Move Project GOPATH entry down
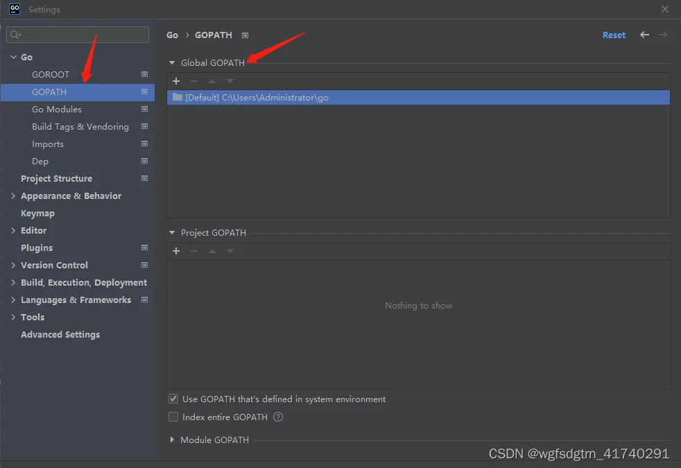 [x=230, y=251]
